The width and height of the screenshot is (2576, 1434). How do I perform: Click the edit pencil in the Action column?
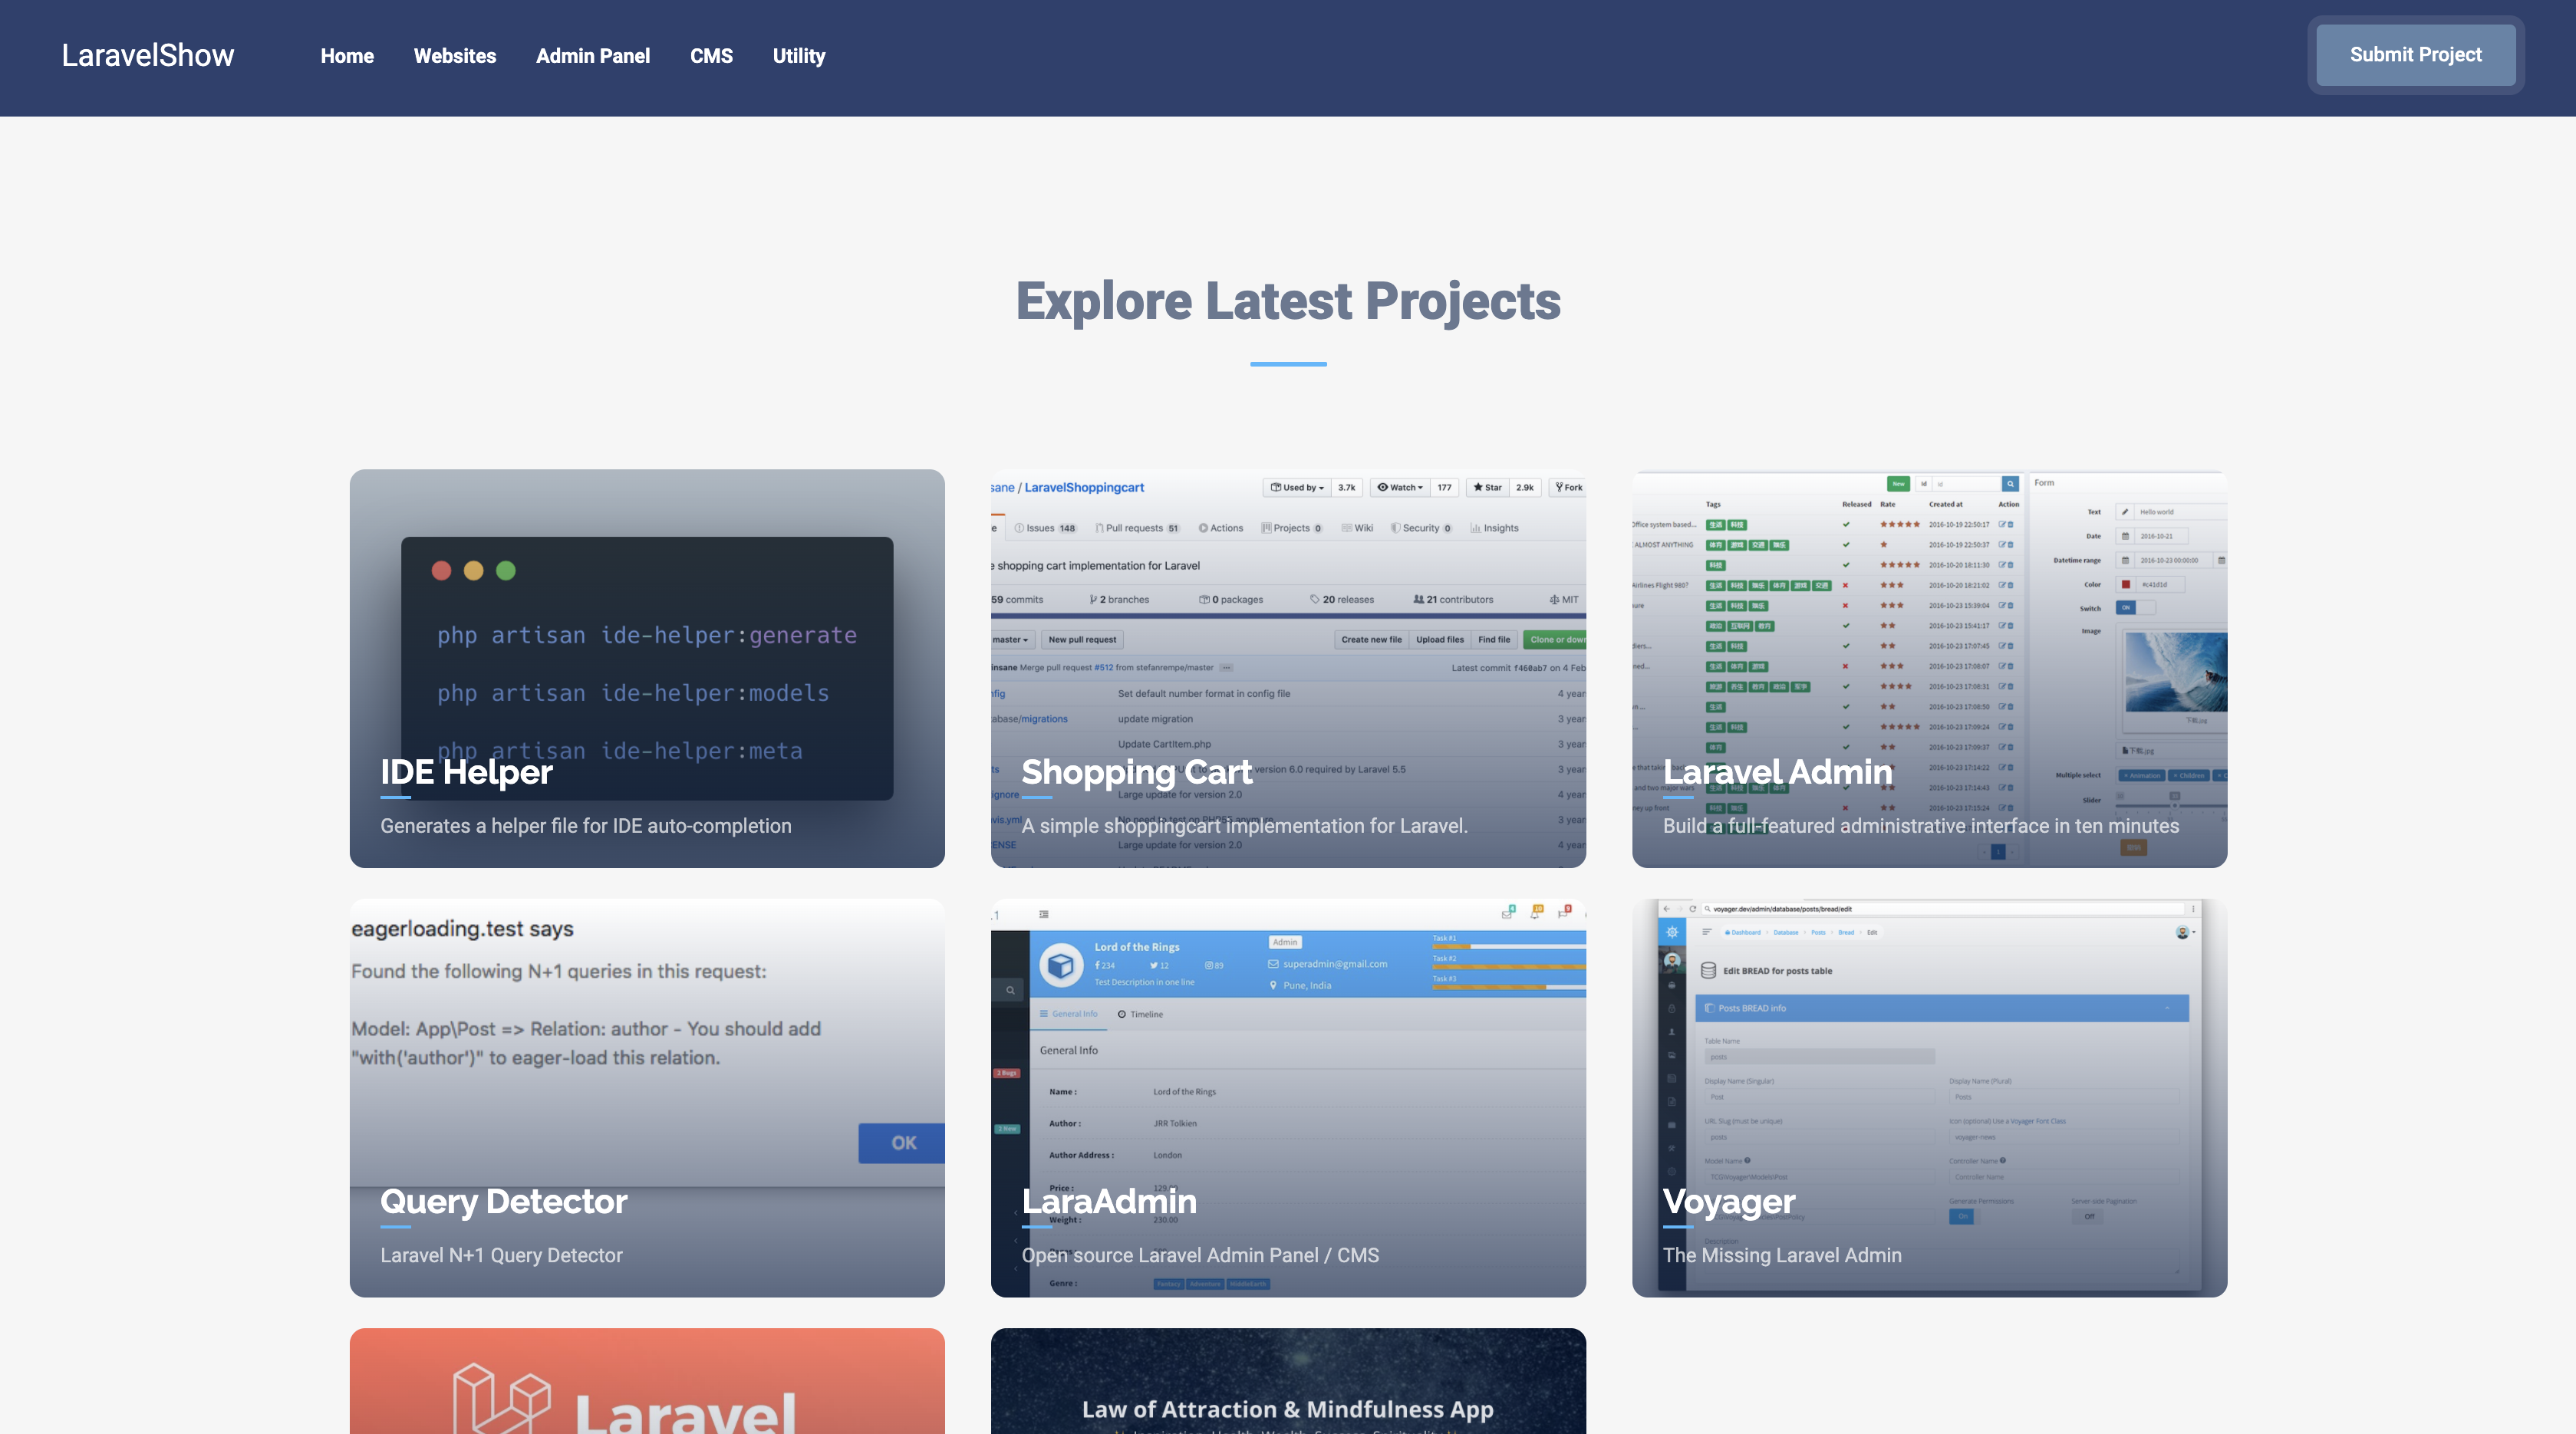pos(2003,525)
